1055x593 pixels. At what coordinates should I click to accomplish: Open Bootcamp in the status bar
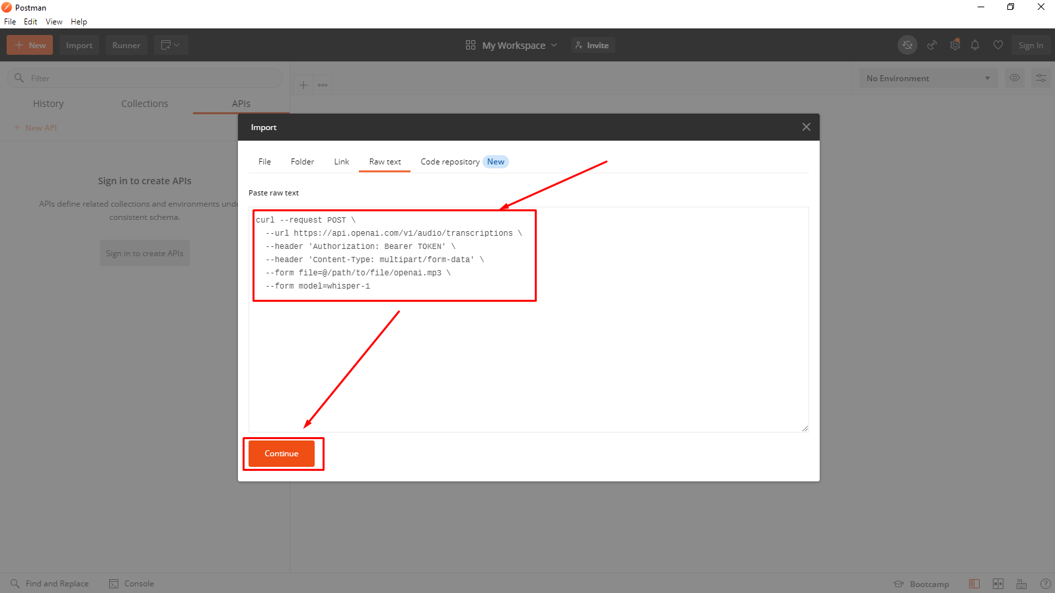coord(921,584)
